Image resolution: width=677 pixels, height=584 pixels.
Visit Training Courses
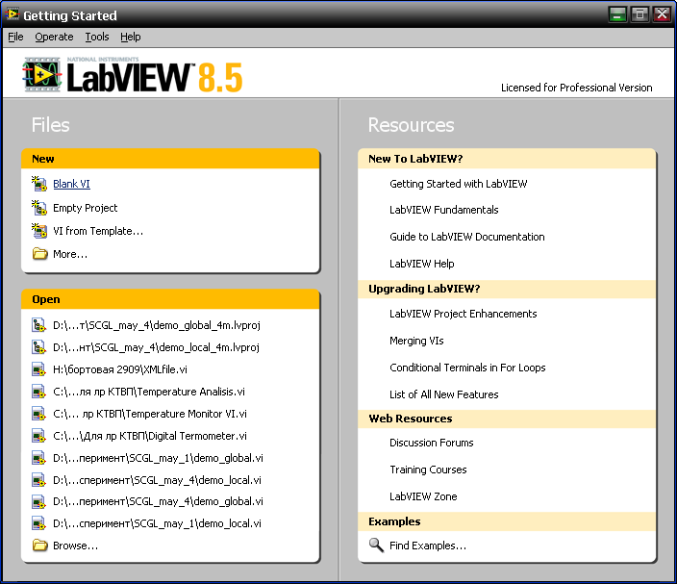click(x=428, y=470)
